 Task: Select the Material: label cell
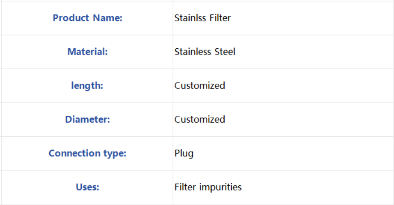pos(87,52)
